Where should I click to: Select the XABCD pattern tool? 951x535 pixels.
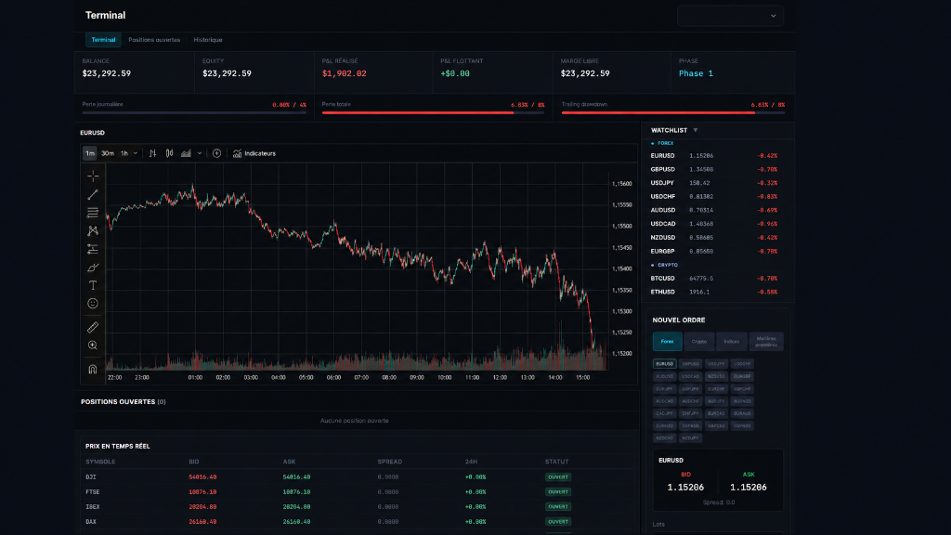93,231
